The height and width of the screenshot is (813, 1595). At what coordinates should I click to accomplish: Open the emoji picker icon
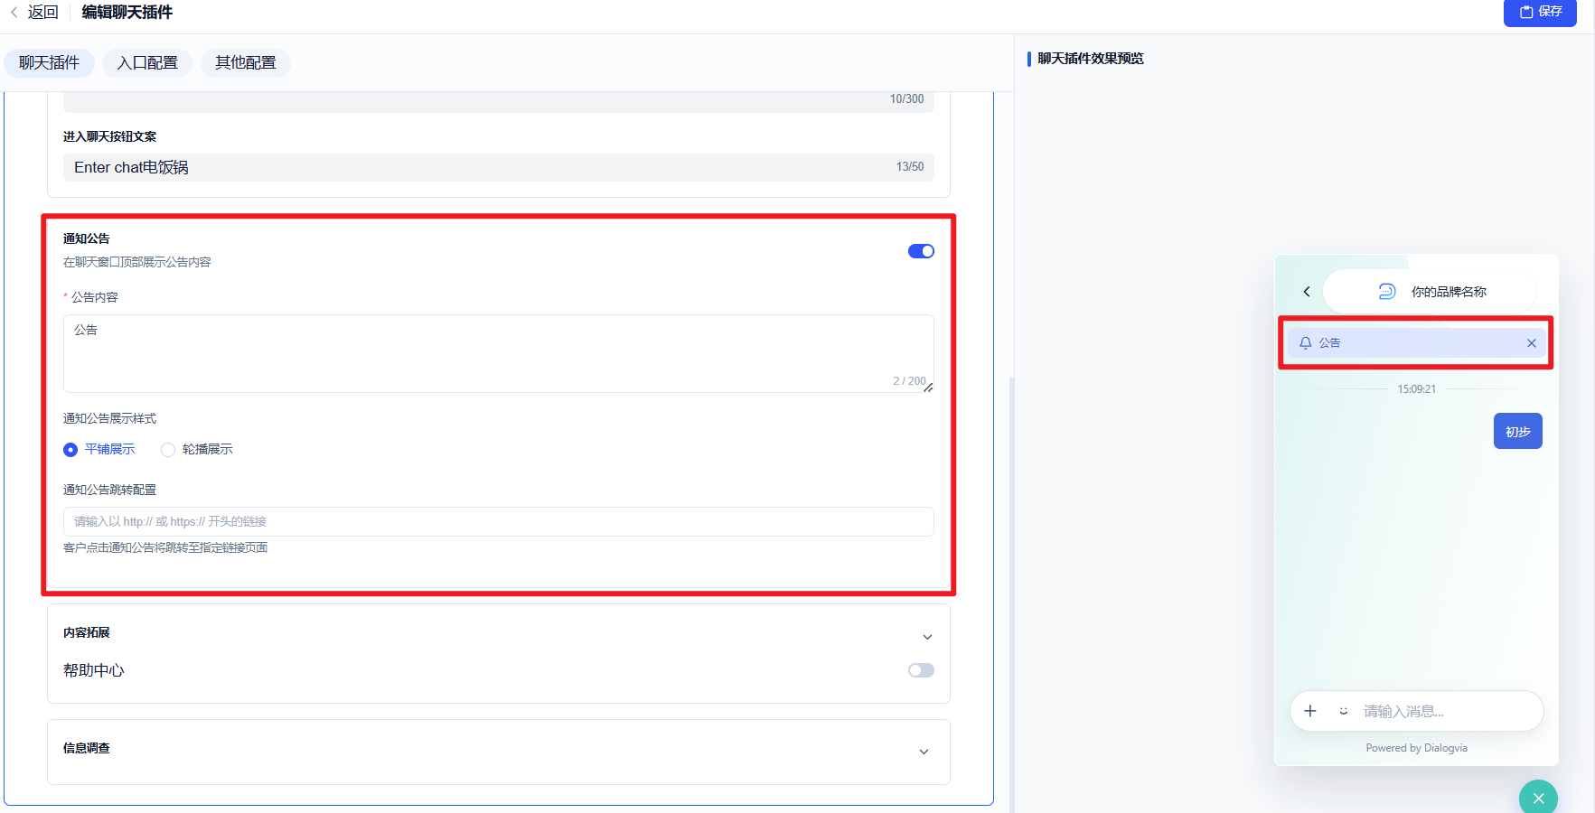tap(1344, 711)
